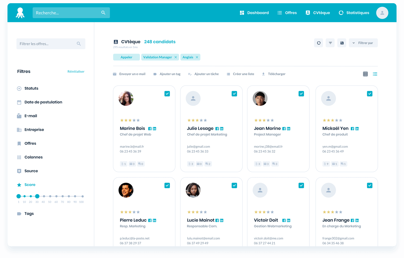This screenshot has width=404, height=258.
Task: Click the filter lines icon button
Action: point(330,43)
